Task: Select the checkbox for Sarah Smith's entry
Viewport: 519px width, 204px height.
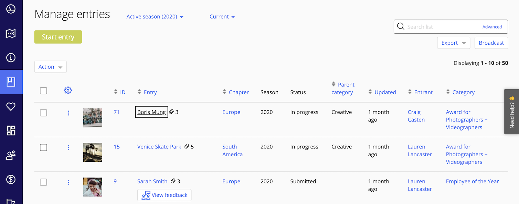Action: 43,182
